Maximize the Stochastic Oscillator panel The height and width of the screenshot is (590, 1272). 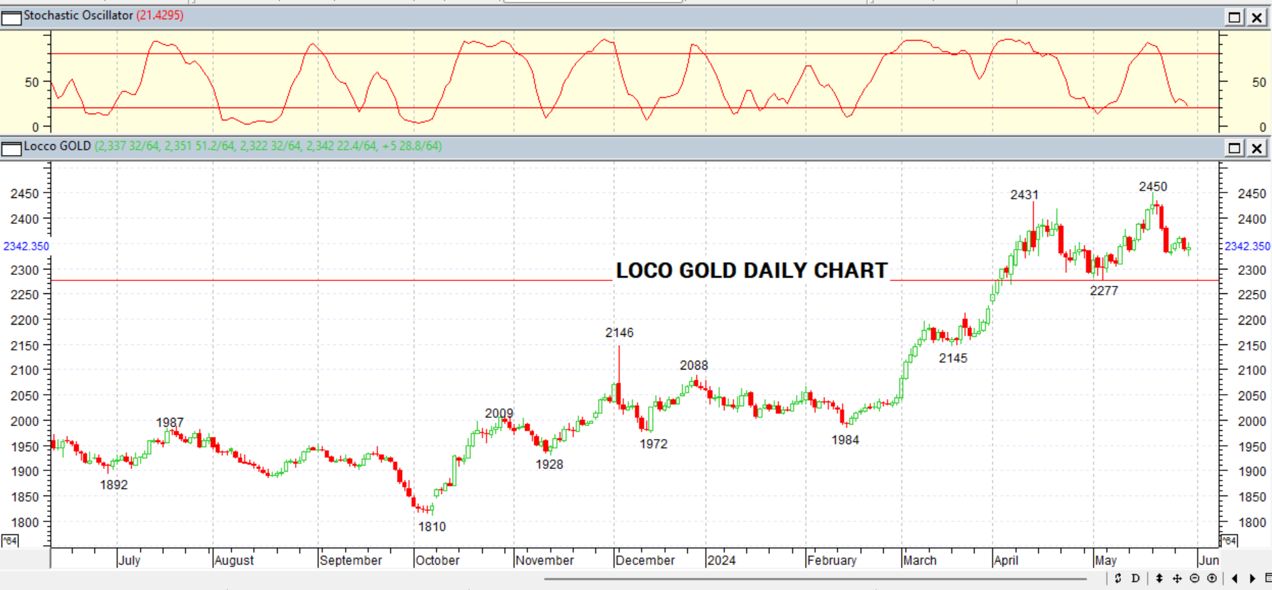[x=1235, y=18]
